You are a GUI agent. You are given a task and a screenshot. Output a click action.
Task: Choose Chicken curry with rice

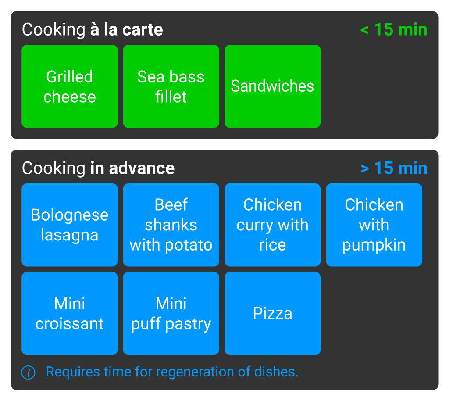pyautogui.click(x=272, y=225)
